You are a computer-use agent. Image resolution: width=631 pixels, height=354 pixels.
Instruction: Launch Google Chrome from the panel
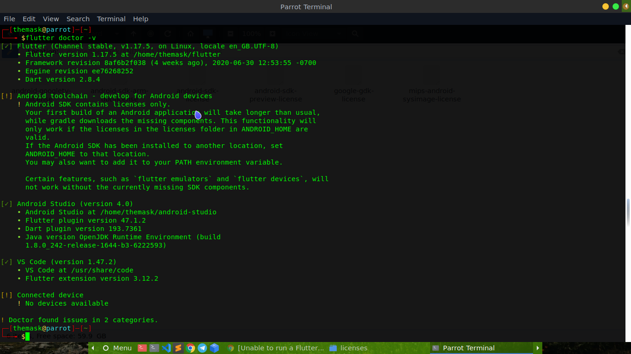(190, 348)
